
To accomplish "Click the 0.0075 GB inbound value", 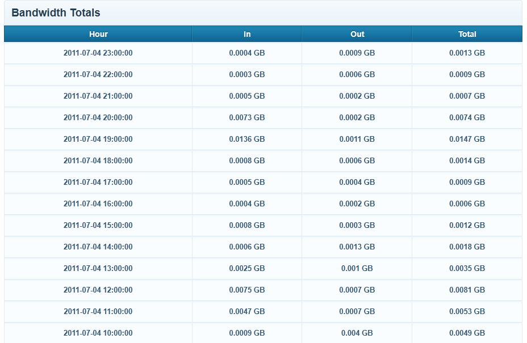I will point(247,290).
